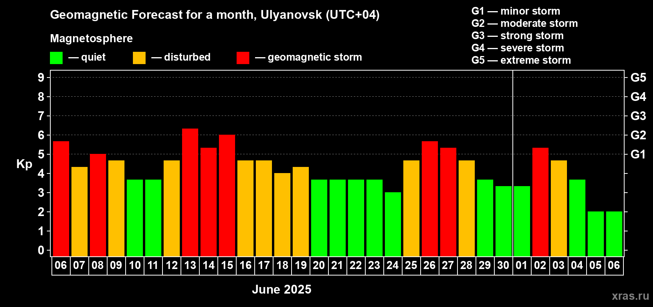Click the 'geomagnetic storm' legend label
Viewport: 653px width, 307px height.
315,57
